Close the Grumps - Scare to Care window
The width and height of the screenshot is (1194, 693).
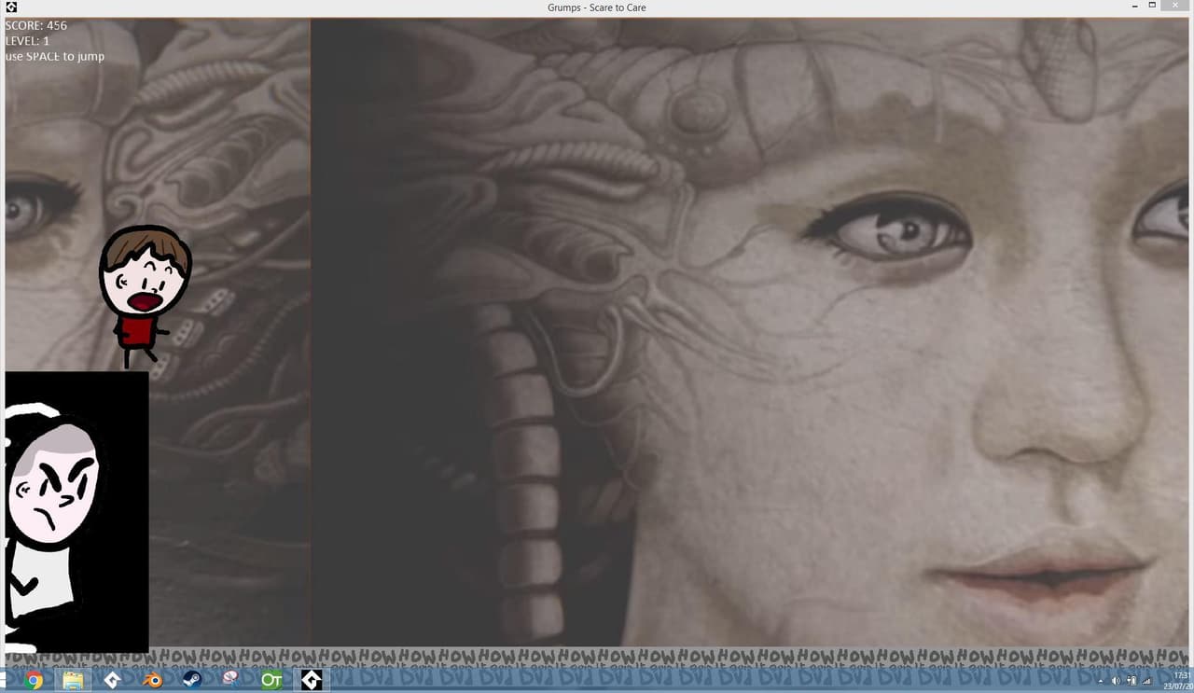click(1177, 7)
